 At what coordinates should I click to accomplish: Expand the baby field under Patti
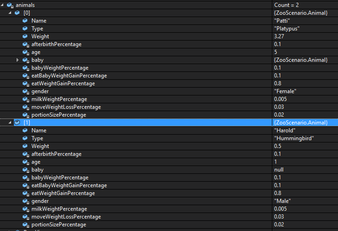tap(18, 60)
